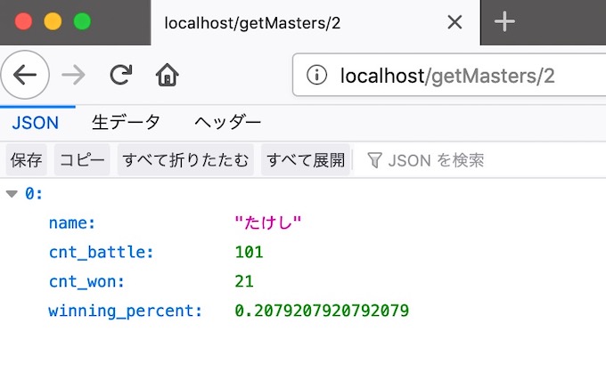Switch to the 生データ raw data tab

[126, 123]
